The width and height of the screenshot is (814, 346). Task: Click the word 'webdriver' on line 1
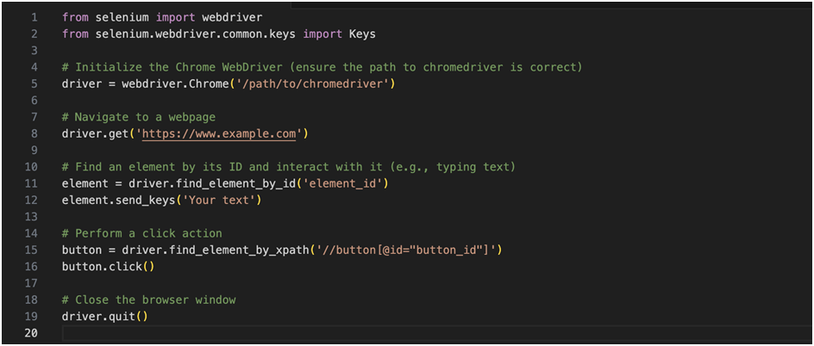(232, 17)
